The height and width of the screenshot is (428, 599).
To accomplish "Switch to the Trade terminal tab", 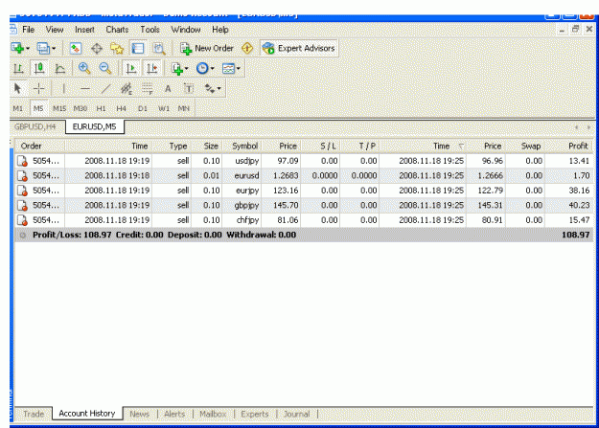I will [34, 414].
